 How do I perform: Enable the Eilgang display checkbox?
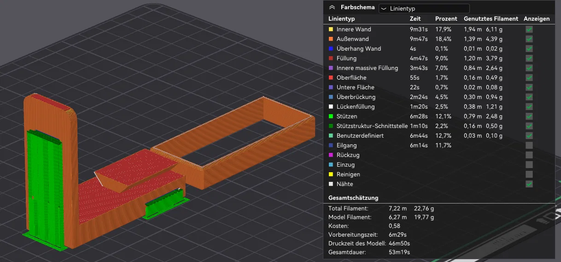coord(529,145)
